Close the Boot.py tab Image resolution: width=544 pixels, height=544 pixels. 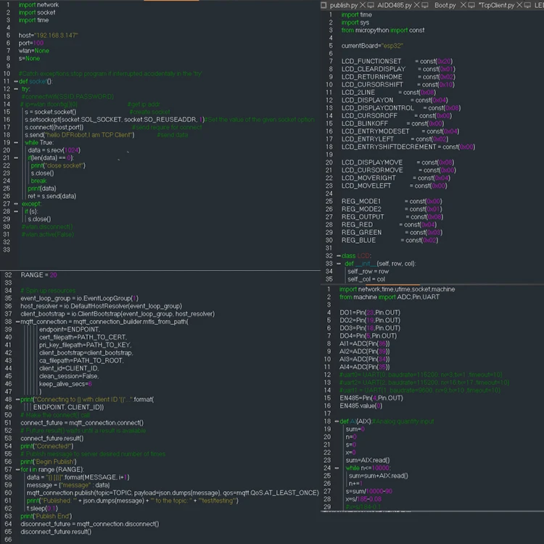462,5
